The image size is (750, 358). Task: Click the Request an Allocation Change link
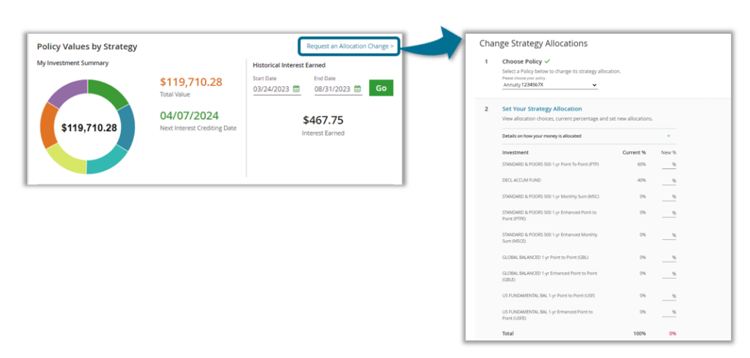[x=349, y=46]
